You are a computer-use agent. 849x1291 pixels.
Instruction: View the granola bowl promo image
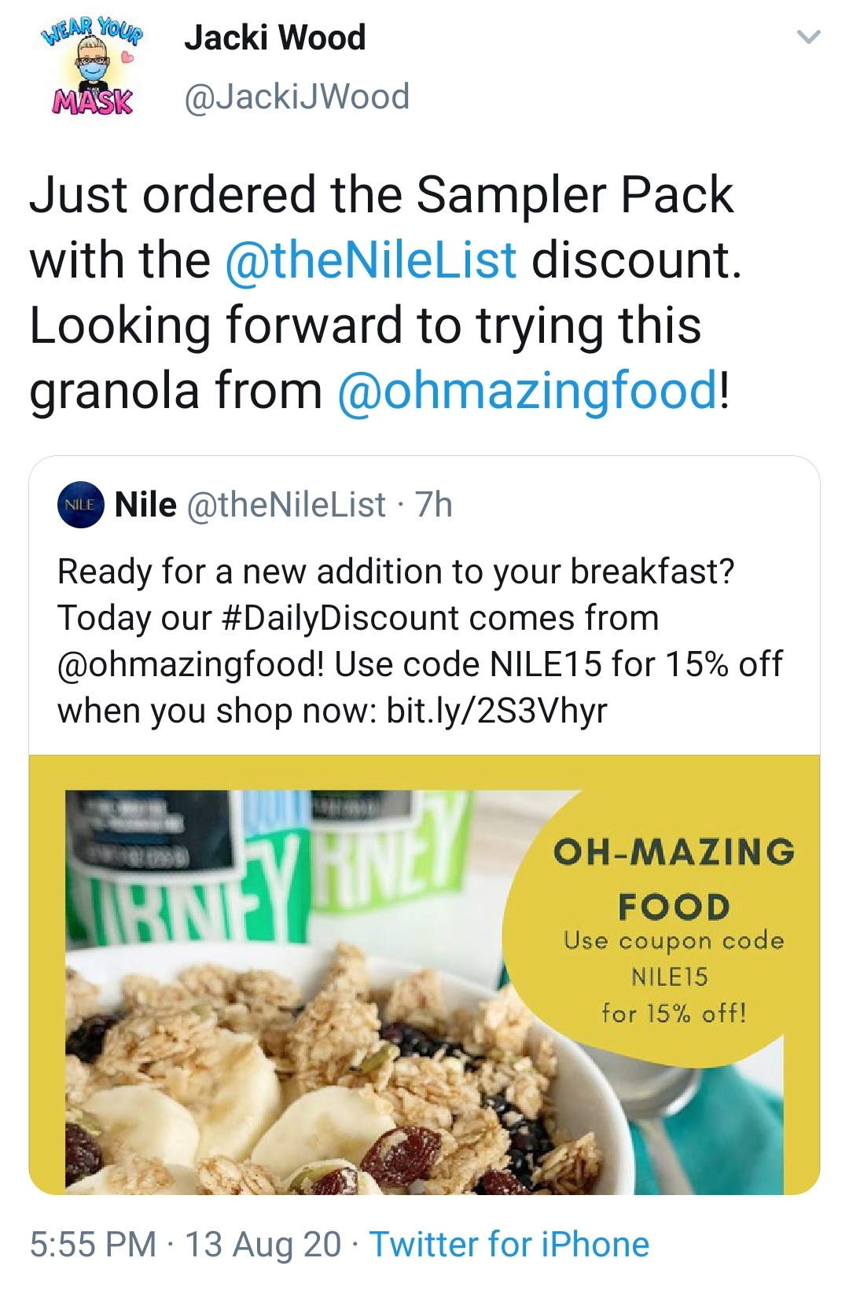424,975
